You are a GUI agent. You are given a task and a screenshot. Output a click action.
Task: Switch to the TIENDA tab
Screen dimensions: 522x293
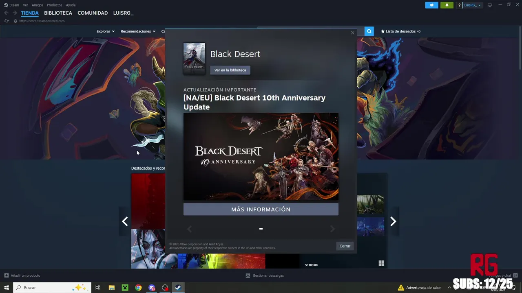[x=30, y=13]
